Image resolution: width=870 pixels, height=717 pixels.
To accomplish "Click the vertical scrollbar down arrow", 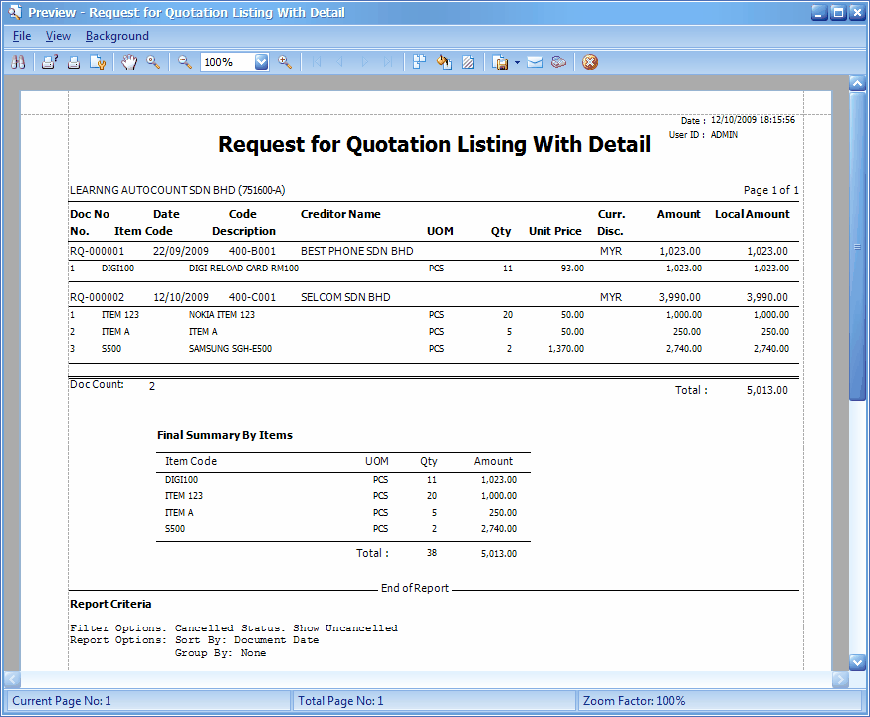I will click(857, 662).
